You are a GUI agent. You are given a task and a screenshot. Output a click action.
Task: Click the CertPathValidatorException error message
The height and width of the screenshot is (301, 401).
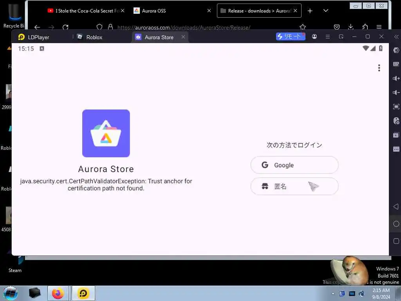106,185
